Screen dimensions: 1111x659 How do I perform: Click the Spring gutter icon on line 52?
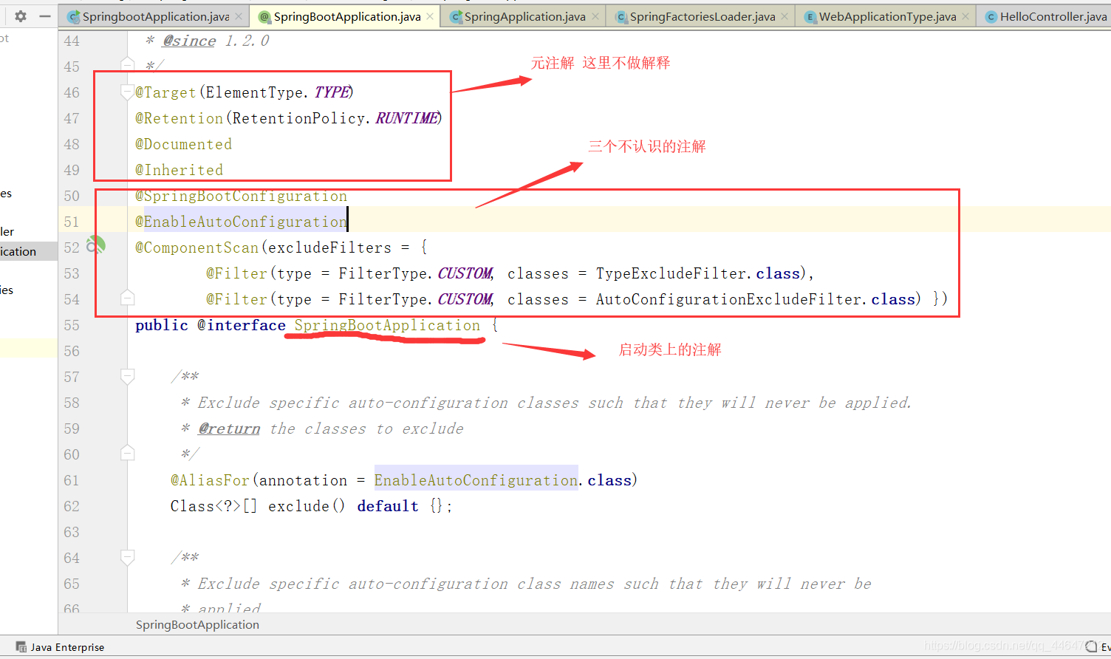click(x=96, y=245)
